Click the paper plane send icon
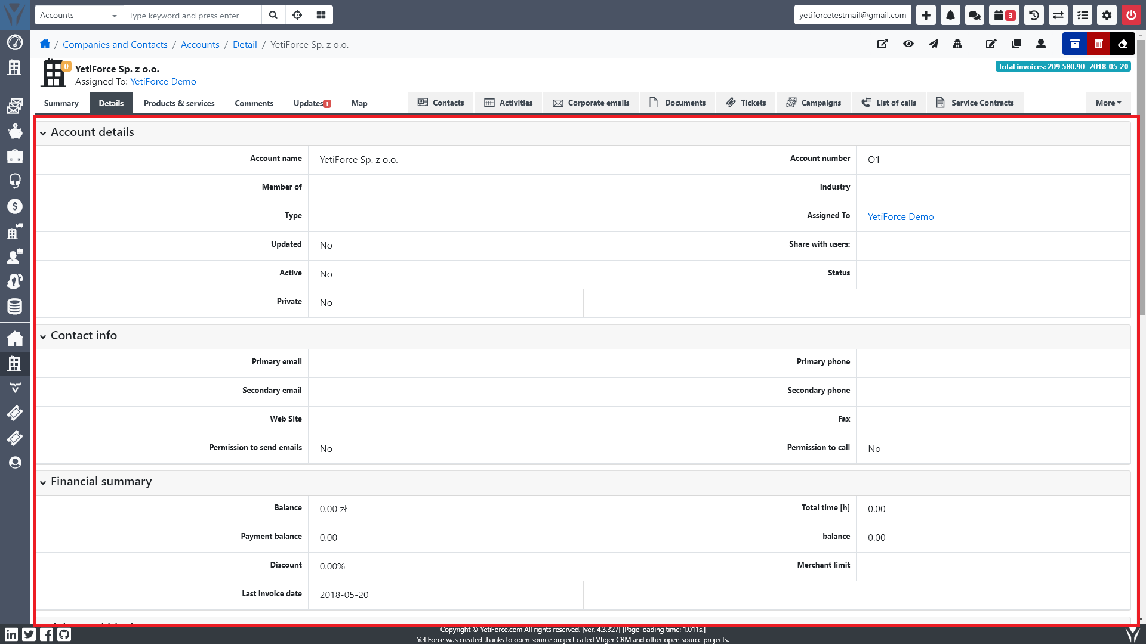The height and width of the screenshot is (644, 1146). [x=934, y=44]
